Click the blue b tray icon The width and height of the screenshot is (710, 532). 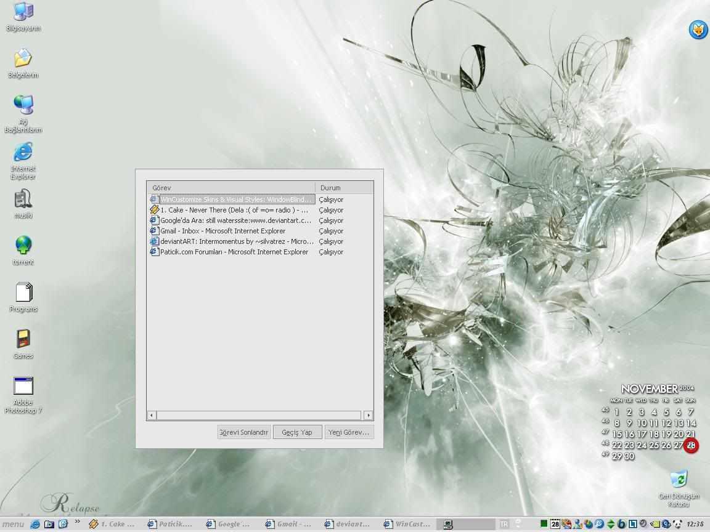tap(621, 524)
